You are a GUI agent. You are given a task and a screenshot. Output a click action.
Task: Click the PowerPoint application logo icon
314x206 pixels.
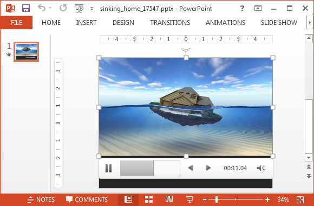[x=10, y=8]
